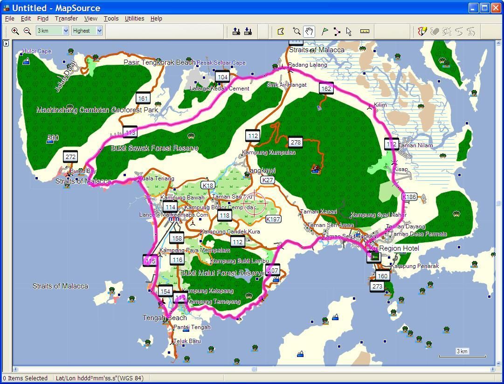Click the Teluk Baru label
The height and width of the screenshot is (384, 504).
[x=187, y=341]
